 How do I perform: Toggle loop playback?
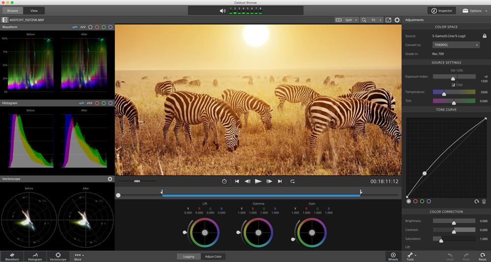(292, 182)
